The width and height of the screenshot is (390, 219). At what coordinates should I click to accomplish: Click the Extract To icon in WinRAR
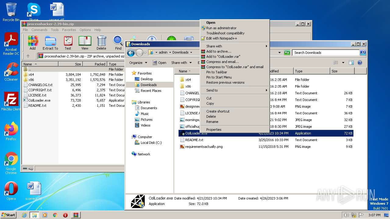click(50, 43)
